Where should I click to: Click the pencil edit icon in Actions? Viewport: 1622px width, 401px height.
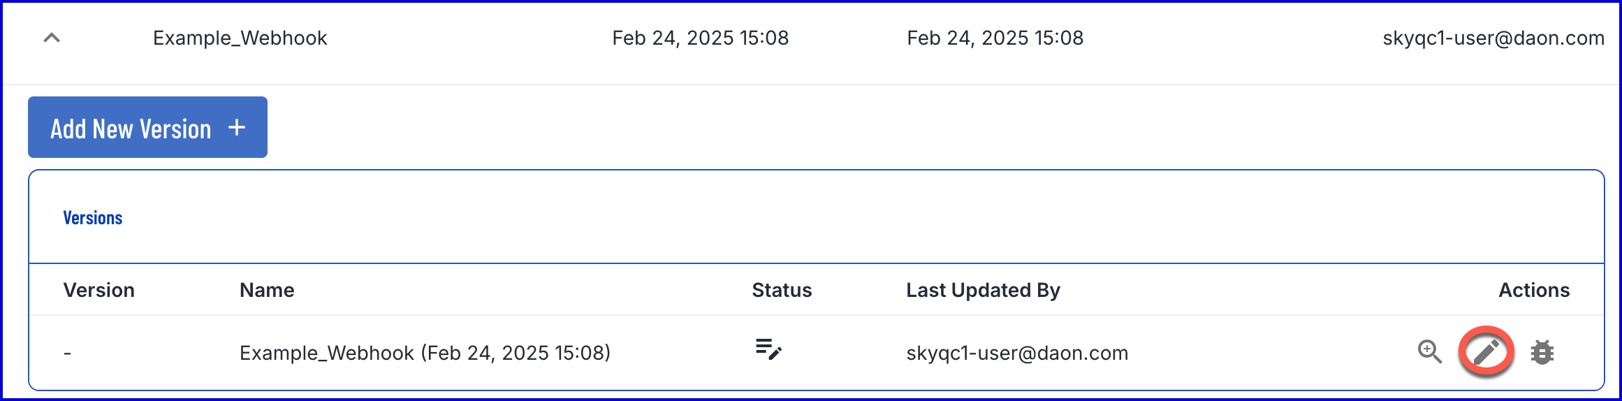tap(1486, 352)
